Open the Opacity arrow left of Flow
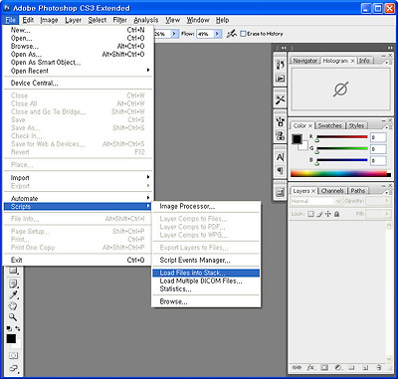 tap(175, 34)
